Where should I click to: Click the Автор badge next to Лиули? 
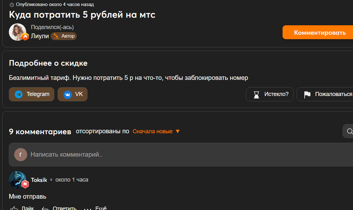[x=64, y=36]
